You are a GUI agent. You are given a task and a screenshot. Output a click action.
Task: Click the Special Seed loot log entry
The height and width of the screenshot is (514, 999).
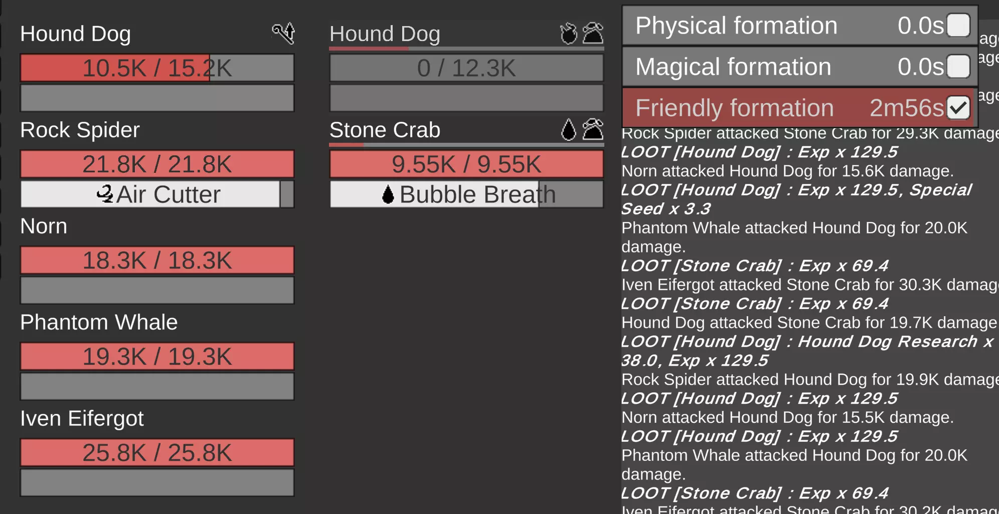click(796, 199)
